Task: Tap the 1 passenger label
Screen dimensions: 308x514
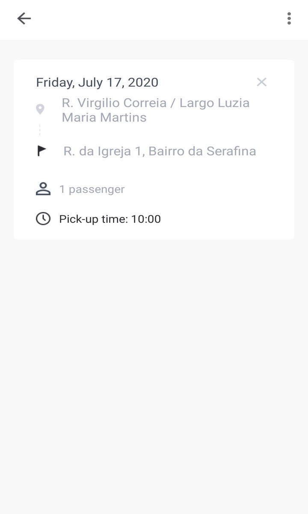Action: coord(92,189)
